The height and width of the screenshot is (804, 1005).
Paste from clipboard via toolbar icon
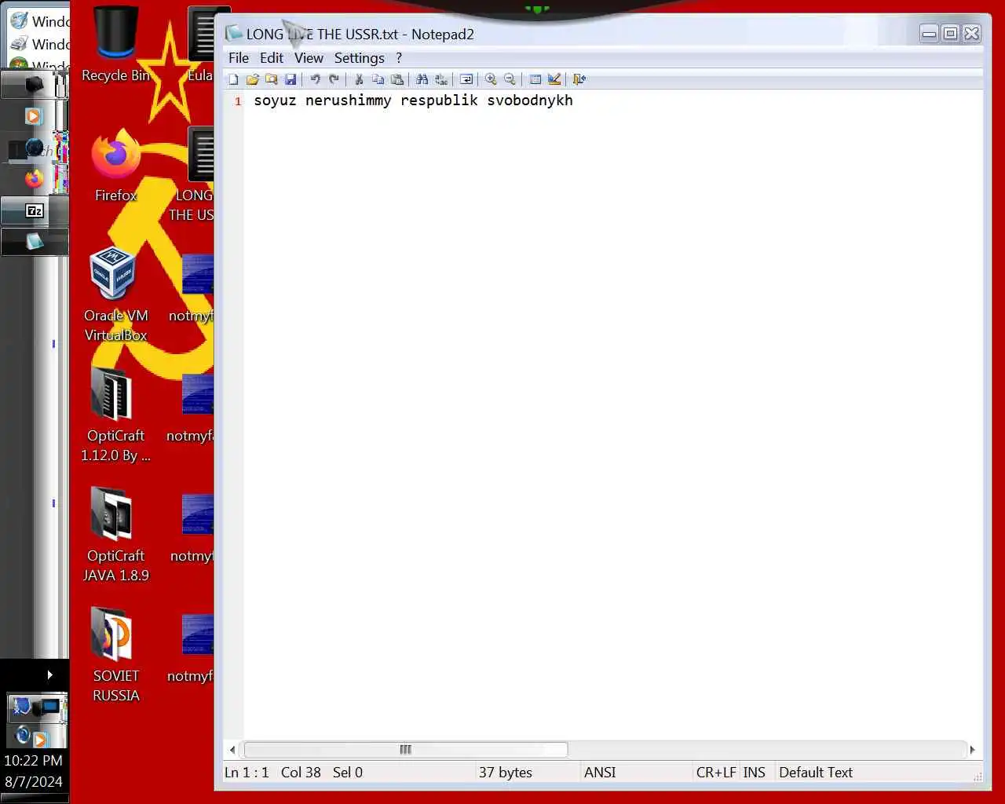pyautogui.click(x=397, y=79)
